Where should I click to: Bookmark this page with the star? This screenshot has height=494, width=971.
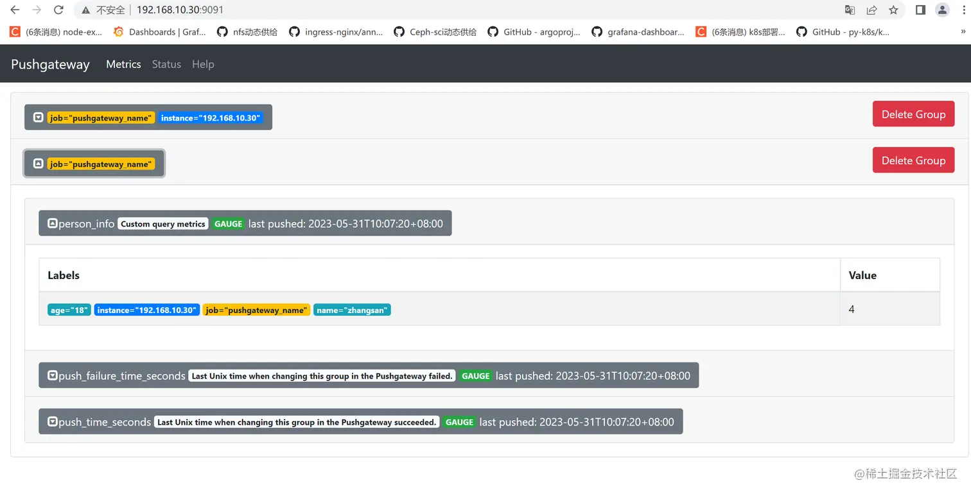click(x=893, y=10)
